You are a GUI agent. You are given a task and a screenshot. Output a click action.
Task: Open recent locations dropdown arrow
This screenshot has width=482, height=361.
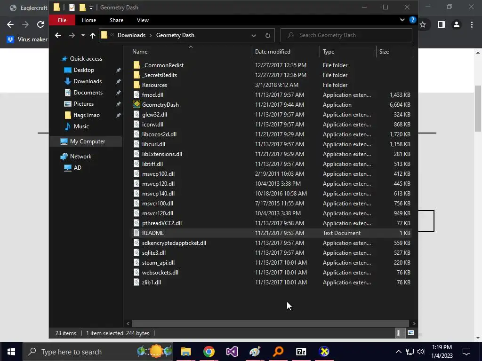tap(83, 35)
